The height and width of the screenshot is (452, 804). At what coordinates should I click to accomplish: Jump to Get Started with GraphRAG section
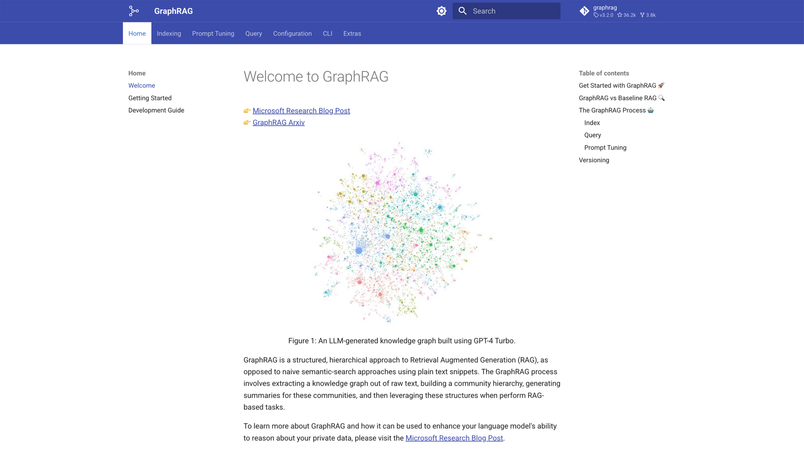coord(621,85)
